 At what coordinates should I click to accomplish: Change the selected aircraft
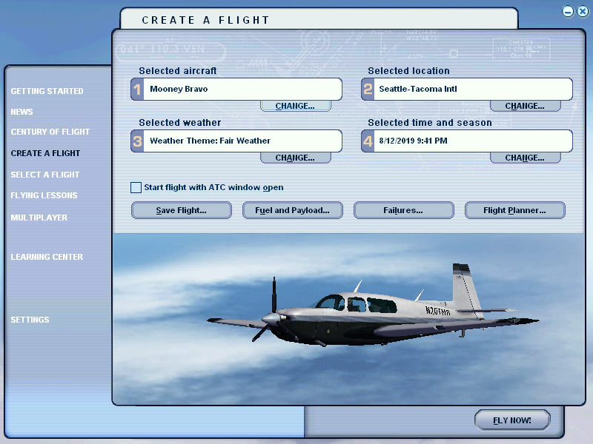point(295,106)
